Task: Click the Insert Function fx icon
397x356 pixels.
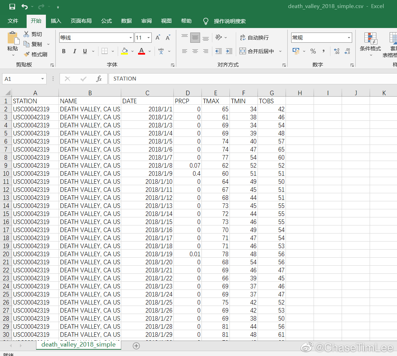Action: [x=99, y=79]
